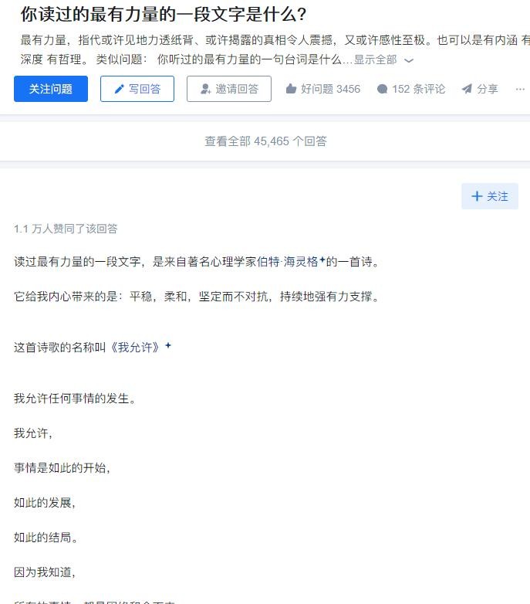The image size is (530, 604).
Task: Click the line 因为我知道,
Action: [x=45, y=572]
